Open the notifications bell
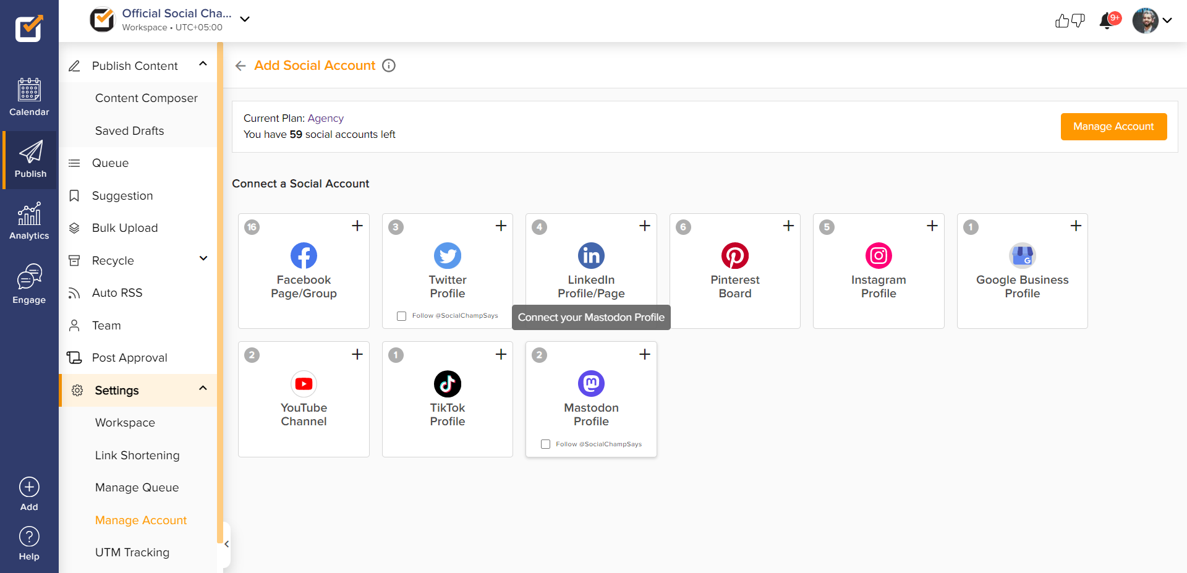The image size is (1187, 573). (1107, 21)
